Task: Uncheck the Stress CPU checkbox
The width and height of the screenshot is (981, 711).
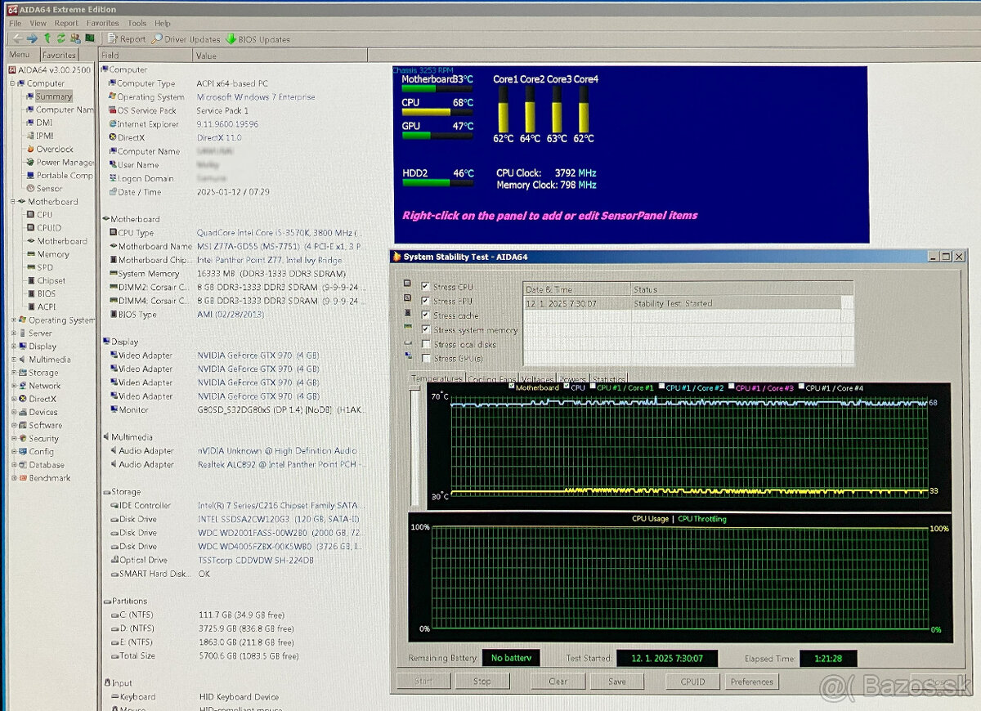Action: click(x=424, y=287)
